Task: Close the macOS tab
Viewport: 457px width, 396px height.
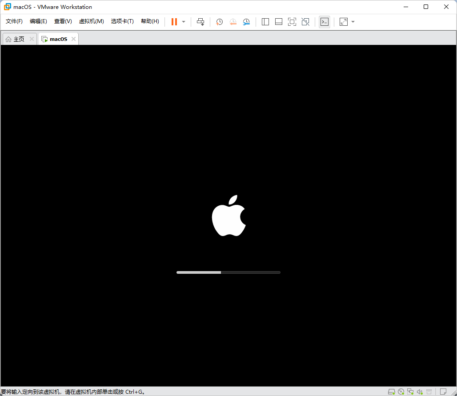Action: [x=73, y=39]
